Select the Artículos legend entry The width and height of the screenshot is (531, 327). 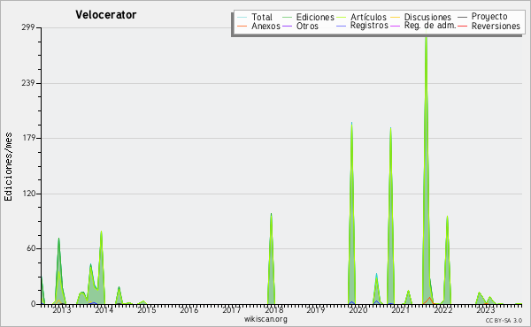coord(362,18)
